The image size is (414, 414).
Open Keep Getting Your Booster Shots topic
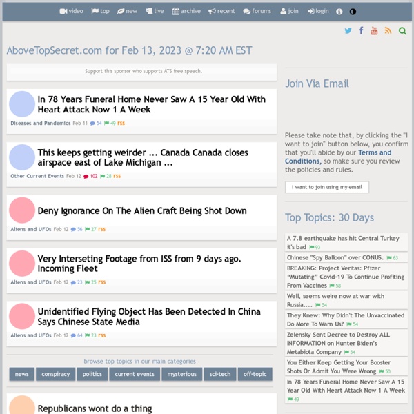coord(339,366)
